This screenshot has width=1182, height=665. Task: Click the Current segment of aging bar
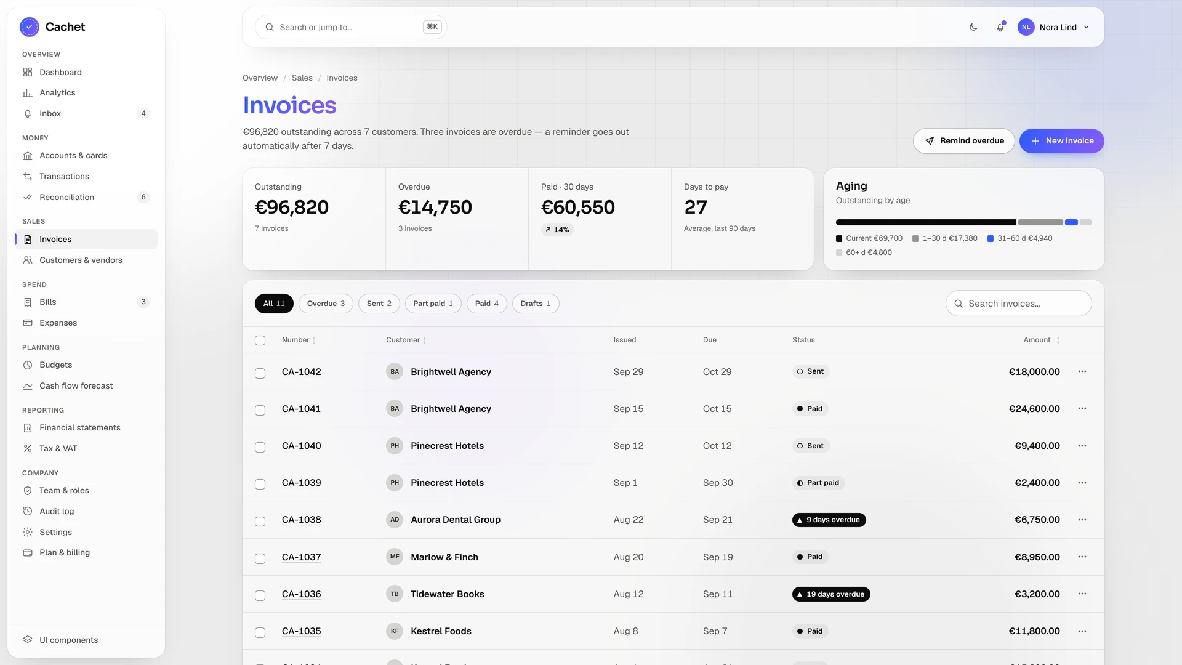click(x=926, y=222)
